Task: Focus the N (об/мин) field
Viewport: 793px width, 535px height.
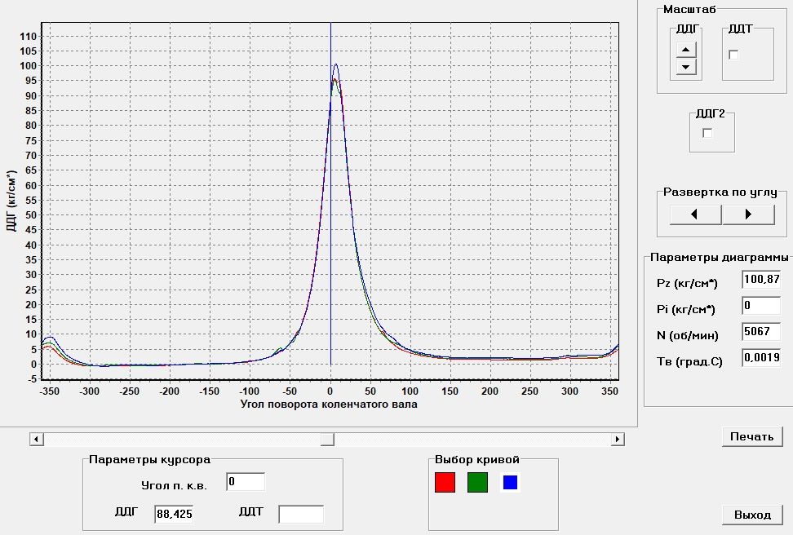Action: click(760, 332)
